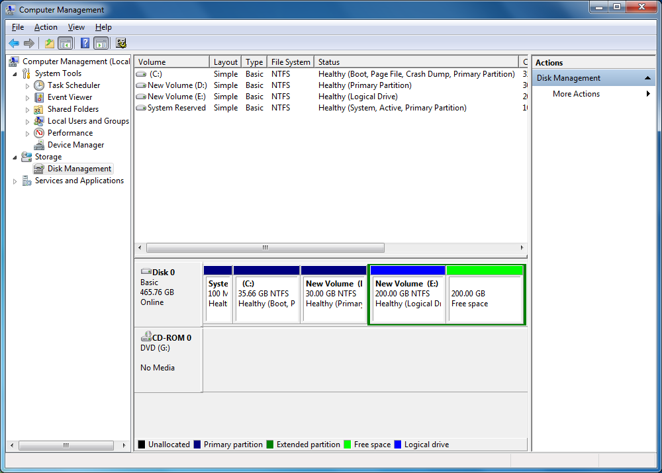Image resolution: width=662 pixels, height=473 pixels.
Task: Click the volume list horizontal scrollbar thumb
Action: click(x=265, y=247)
